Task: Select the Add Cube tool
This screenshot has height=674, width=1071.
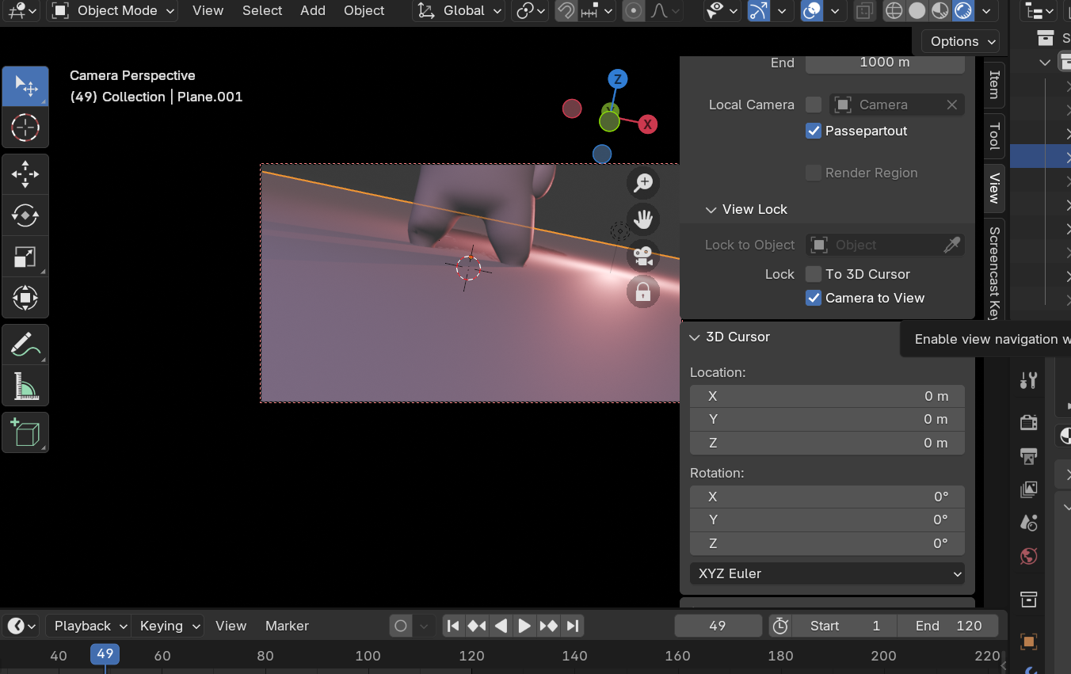Action: pyautogui.click(x=25, y=432)
